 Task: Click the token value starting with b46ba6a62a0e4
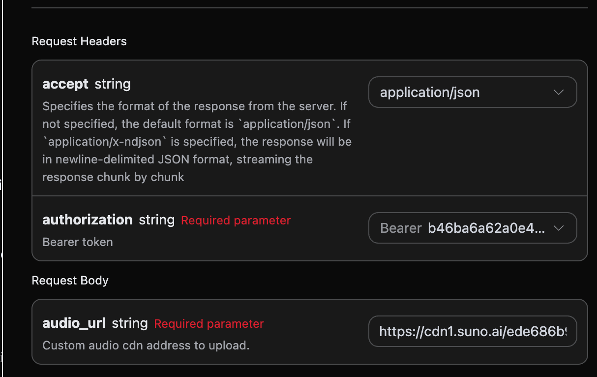pyautogui.click(x=486, y=228)
